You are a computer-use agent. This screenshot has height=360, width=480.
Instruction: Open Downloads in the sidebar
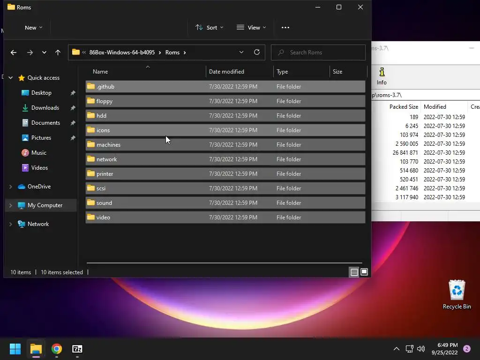coord(45,108)
